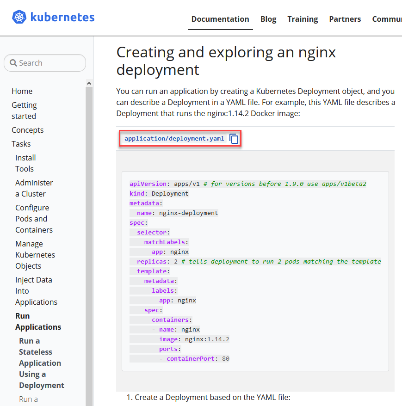Click 'kind: Deployment' line in code

pos(159,193)
